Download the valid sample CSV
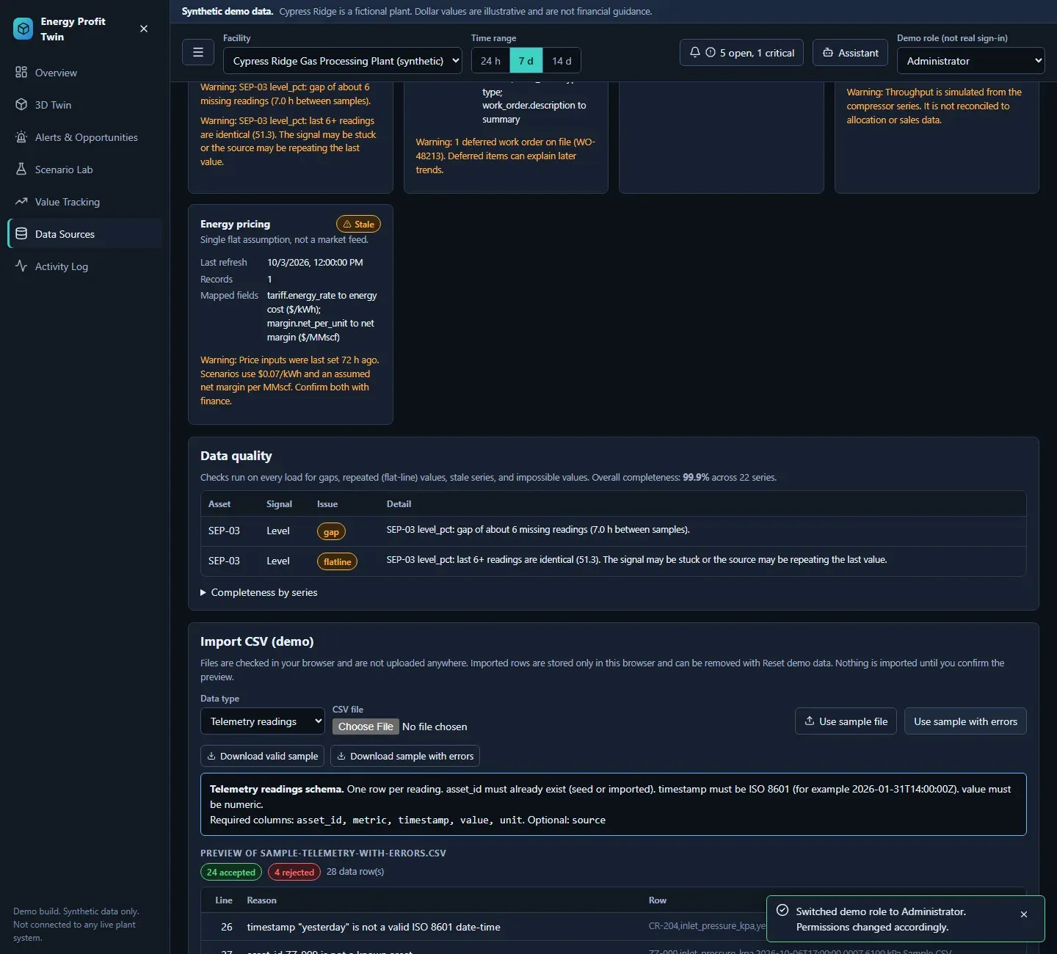Viewport: 1057px width, 954px height. click(x=263, y=756)
